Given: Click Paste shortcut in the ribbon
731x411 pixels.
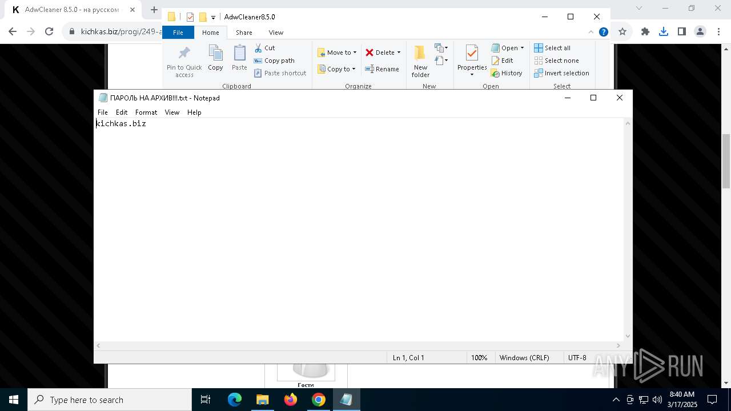Looking at the screenshot, I should [280, 73].
